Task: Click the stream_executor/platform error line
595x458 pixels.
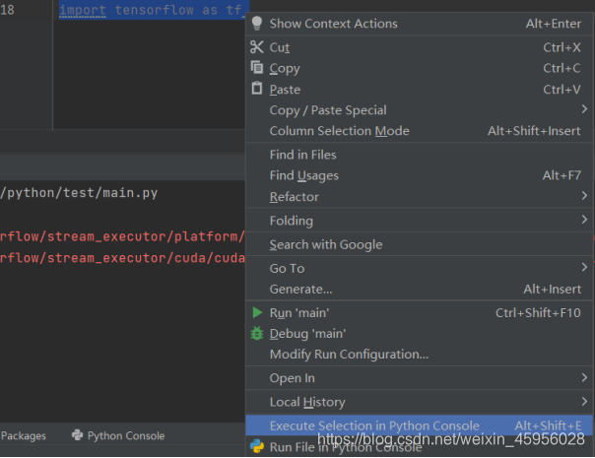Action: click(122, 236)
